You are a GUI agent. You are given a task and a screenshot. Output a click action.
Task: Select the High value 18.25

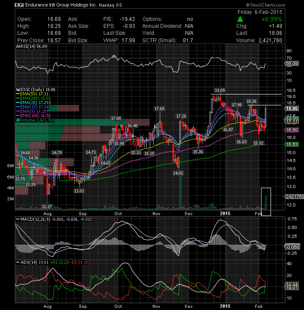[54, 26]
